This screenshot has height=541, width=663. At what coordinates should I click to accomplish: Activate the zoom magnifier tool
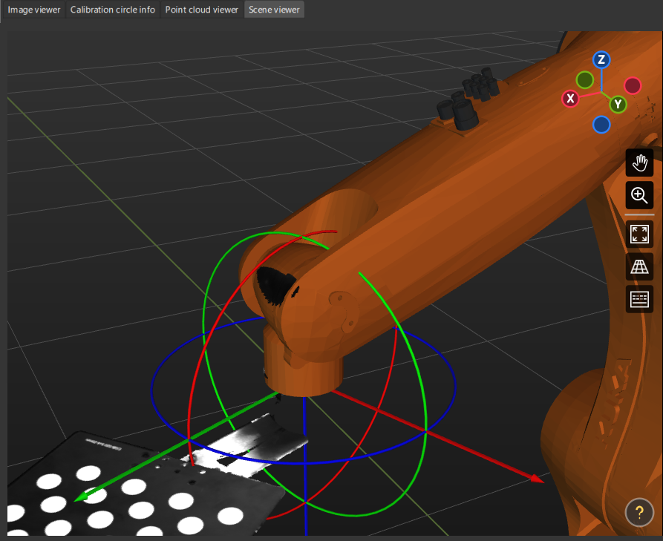pos(639,195)
